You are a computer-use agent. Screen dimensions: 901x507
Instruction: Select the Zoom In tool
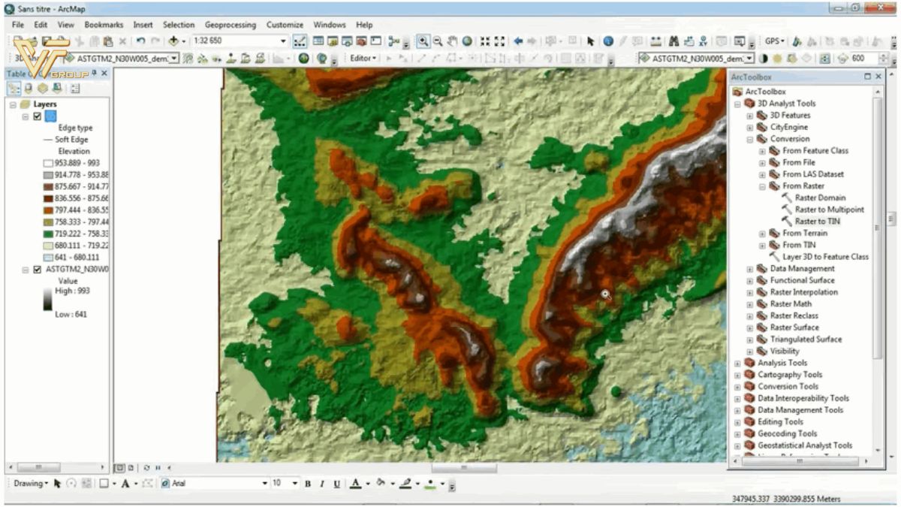(x=423, y=41)
